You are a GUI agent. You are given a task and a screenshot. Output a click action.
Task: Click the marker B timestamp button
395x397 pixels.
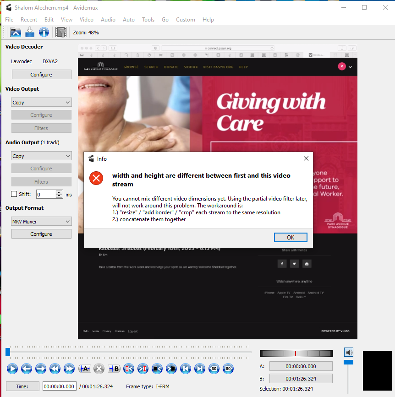[x=301, y=379]
